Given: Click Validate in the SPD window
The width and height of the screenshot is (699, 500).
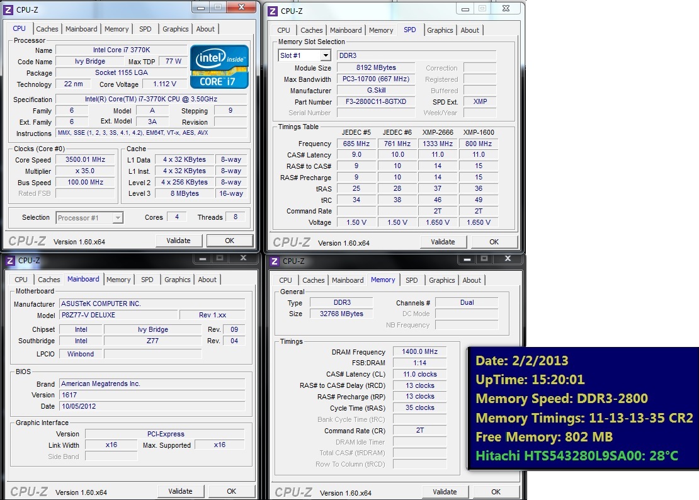Looking at the screenshot, I should click(x=443, y=242).
